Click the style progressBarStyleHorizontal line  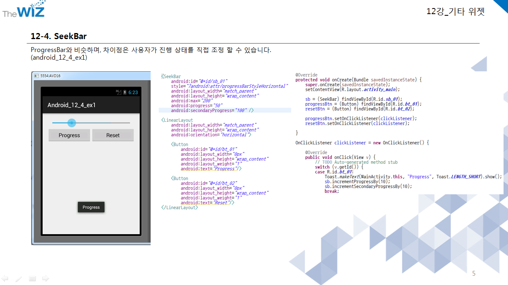[x=229, y=86]
